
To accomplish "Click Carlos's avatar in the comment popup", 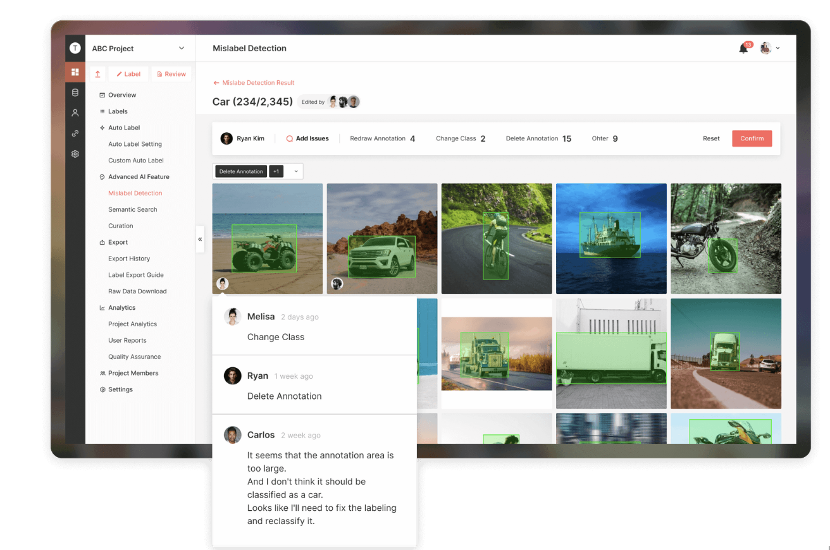I will tap(233, 435).
